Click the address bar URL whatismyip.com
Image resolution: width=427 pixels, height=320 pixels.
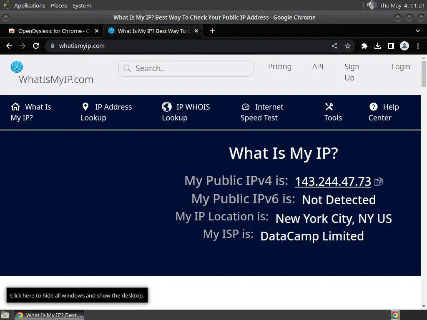tap(82, 46)
